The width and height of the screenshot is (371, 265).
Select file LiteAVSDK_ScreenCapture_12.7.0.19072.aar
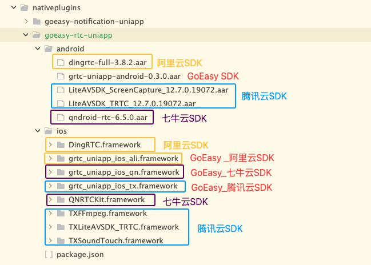click(x=149, y=90)
